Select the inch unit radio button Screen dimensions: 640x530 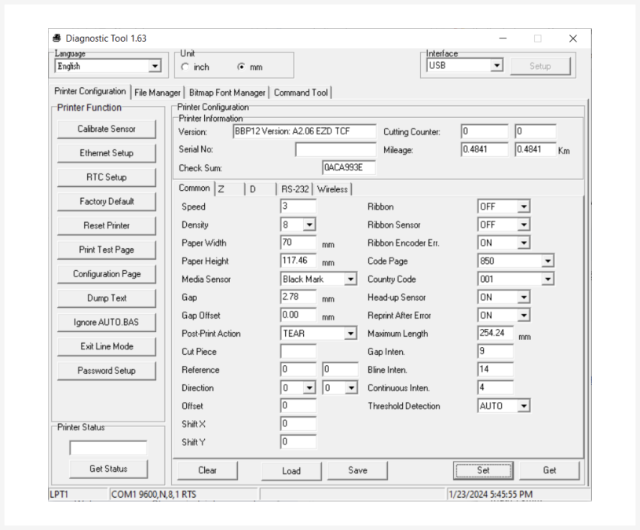coord(185,67)
